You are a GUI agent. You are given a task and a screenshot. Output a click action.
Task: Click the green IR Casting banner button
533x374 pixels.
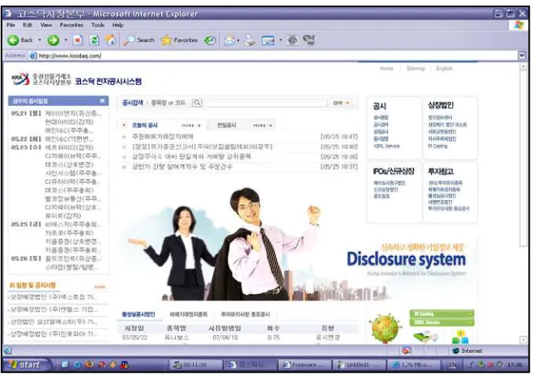click(x=441, y=313)
